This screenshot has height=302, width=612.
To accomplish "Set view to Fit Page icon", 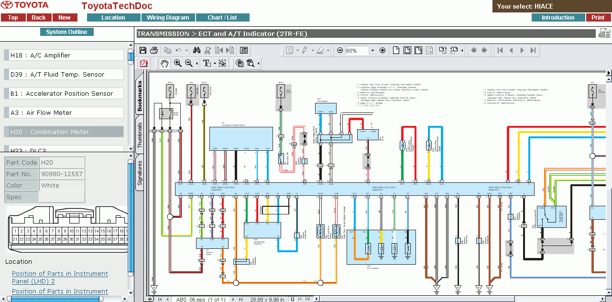I will point(407,50).
